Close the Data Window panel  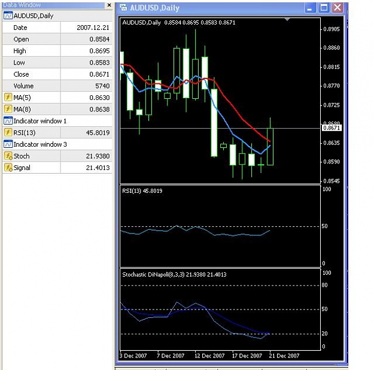click(x=109, y=5)
